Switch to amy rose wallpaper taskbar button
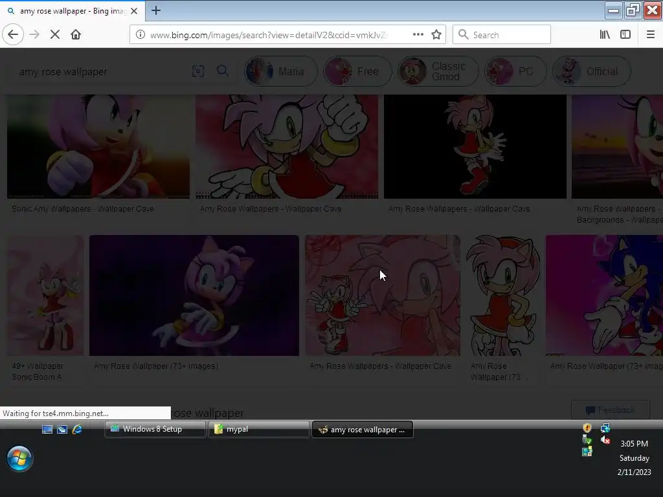 click(363, 430)
